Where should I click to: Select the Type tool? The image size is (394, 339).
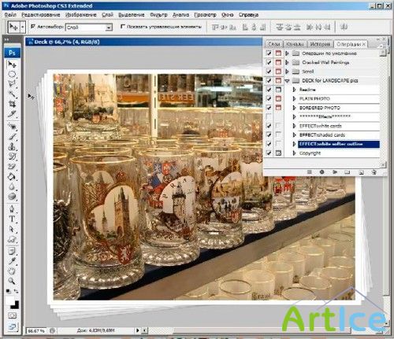click(12, 219)
